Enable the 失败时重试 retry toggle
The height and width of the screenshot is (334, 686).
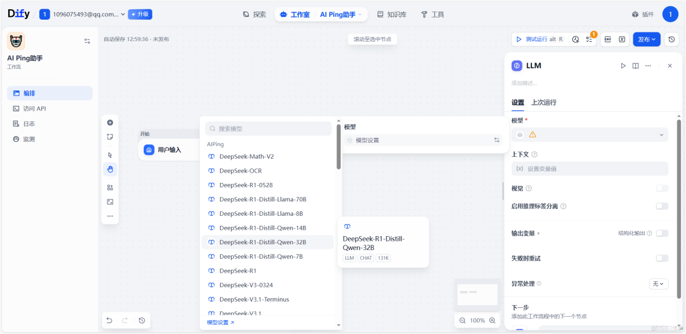661,258
